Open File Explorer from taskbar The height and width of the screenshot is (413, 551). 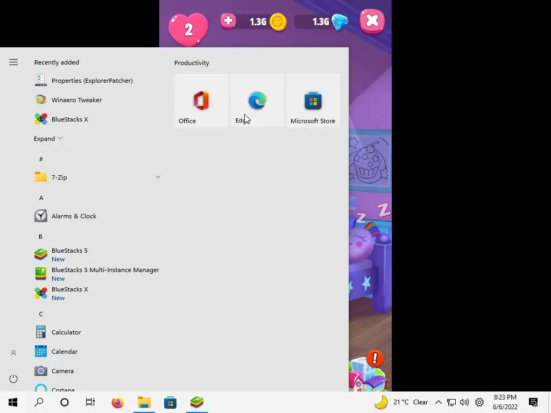click(144, 402)
